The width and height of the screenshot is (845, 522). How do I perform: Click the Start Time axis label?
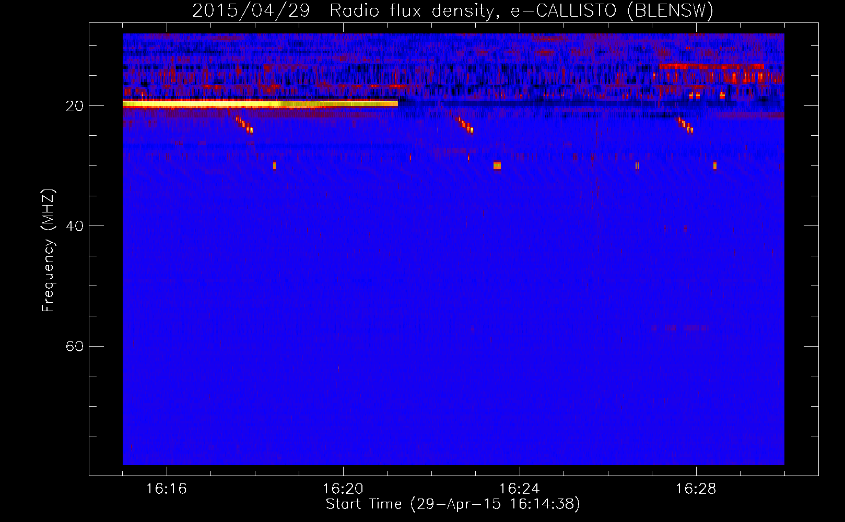[x=453, y=504]
